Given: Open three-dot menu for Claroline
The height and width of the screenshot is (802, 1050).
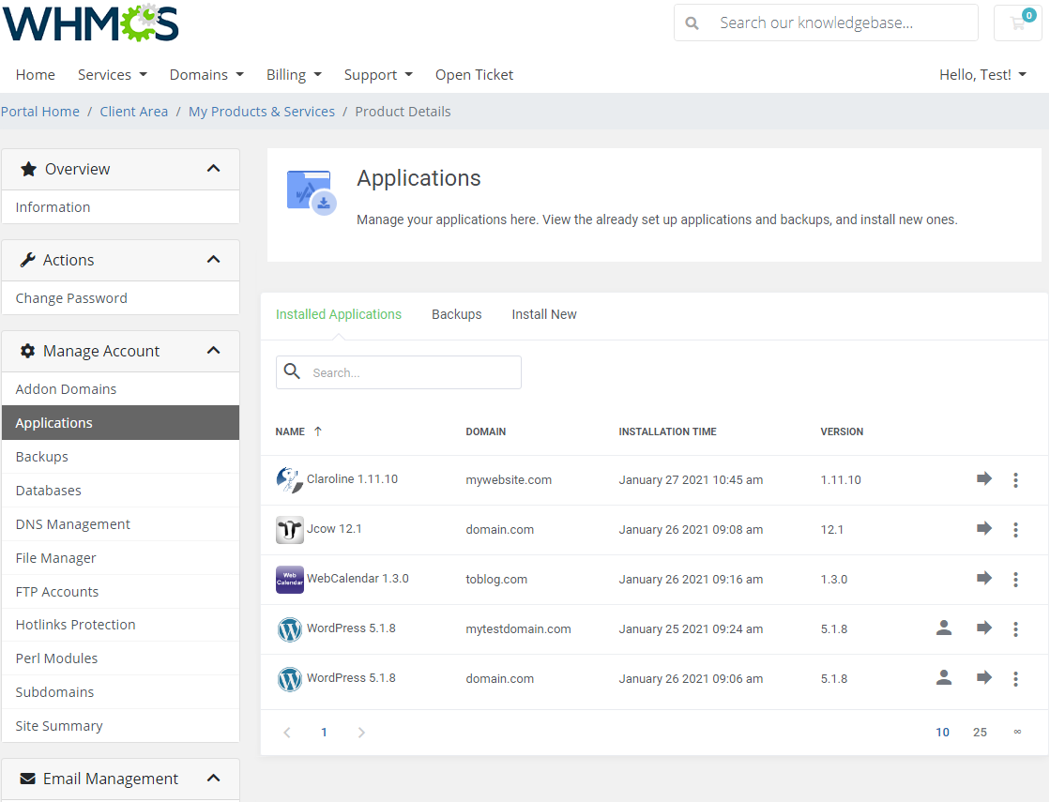Looking at the screenshot, I should [x=1015, y=480].
